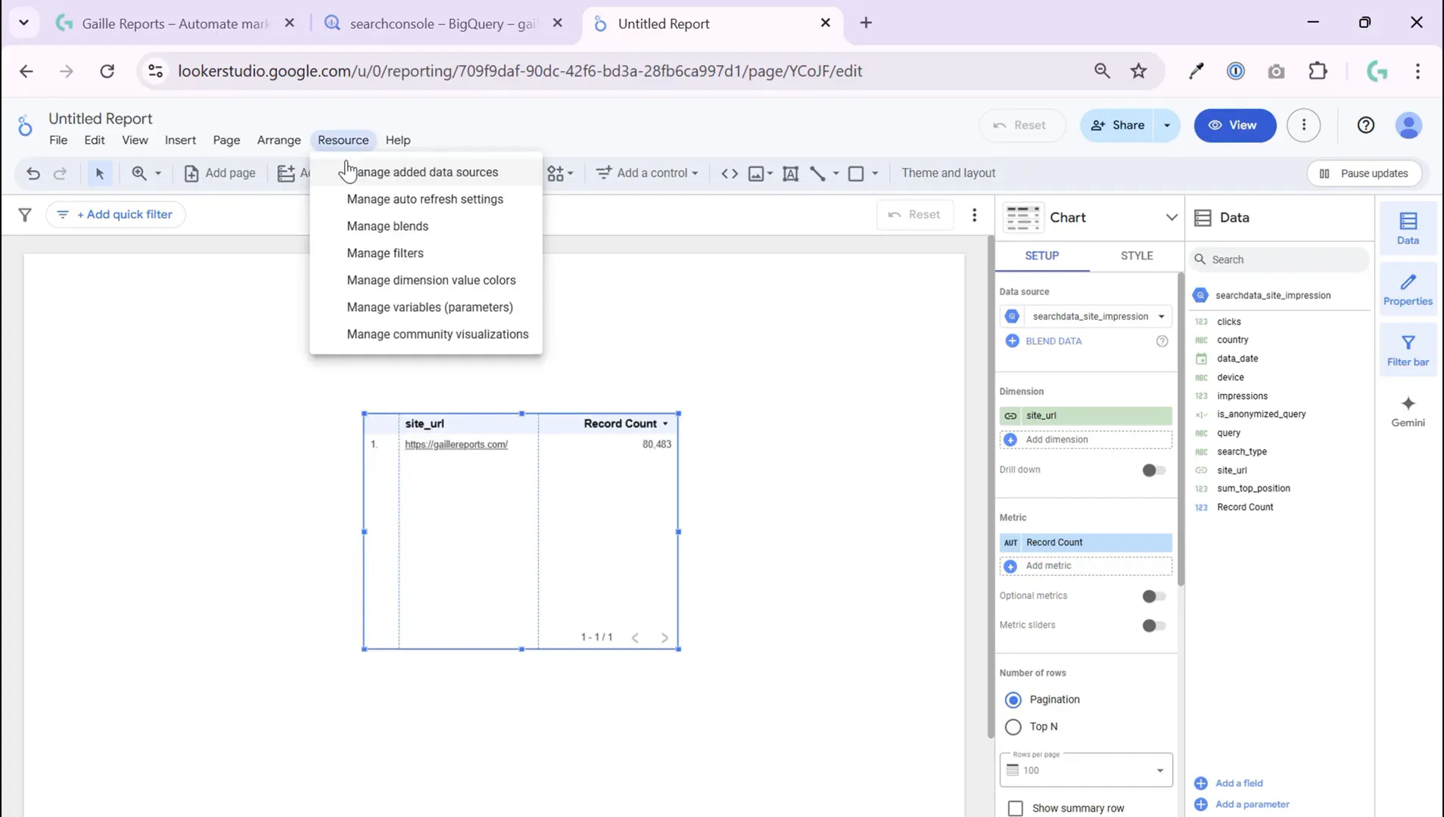
Task: Toggle the Drill down switch
Action: (1153, 471)
